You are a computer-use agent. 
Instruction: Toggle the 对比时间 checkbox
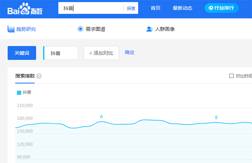click(x=231, y=76)
